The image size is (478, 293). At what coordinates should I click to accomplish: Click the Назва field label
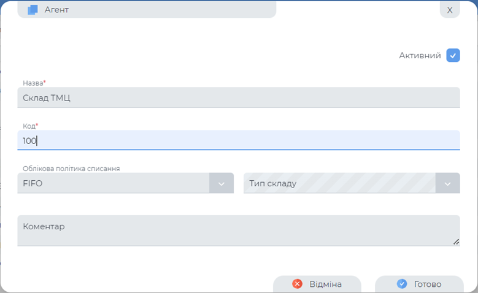pos(34,83)
